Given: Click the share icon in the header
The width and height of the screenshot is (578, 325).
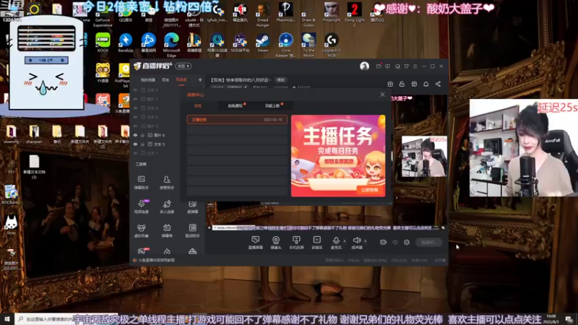Looking at the screenshot, I should tap(438, 84).
